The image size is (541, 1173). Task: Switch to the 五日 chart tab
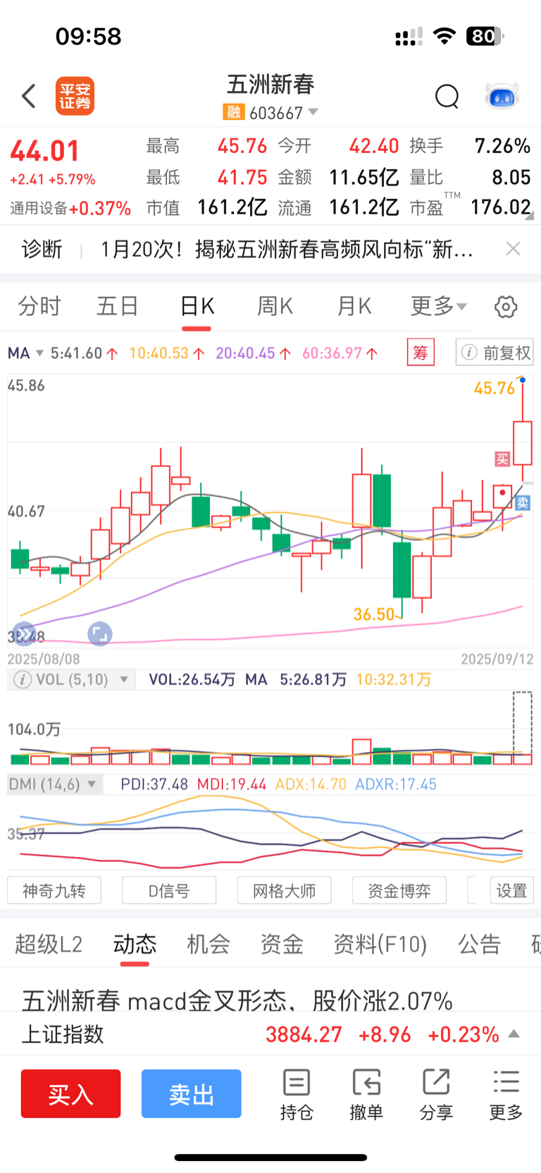click(117, 306)
